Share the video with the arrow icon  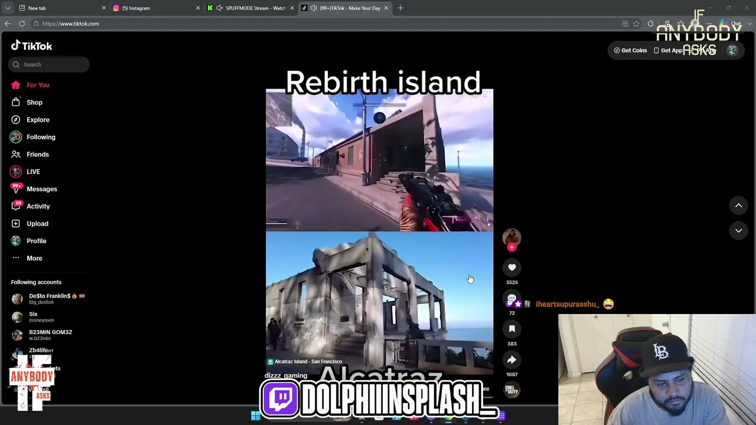pyautogui.click(x=511, y=359)
